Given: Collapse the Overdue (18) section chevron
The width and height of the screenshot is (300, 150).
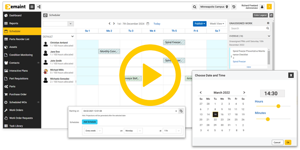Looking at the screenshot, I should tap(269, 36).
